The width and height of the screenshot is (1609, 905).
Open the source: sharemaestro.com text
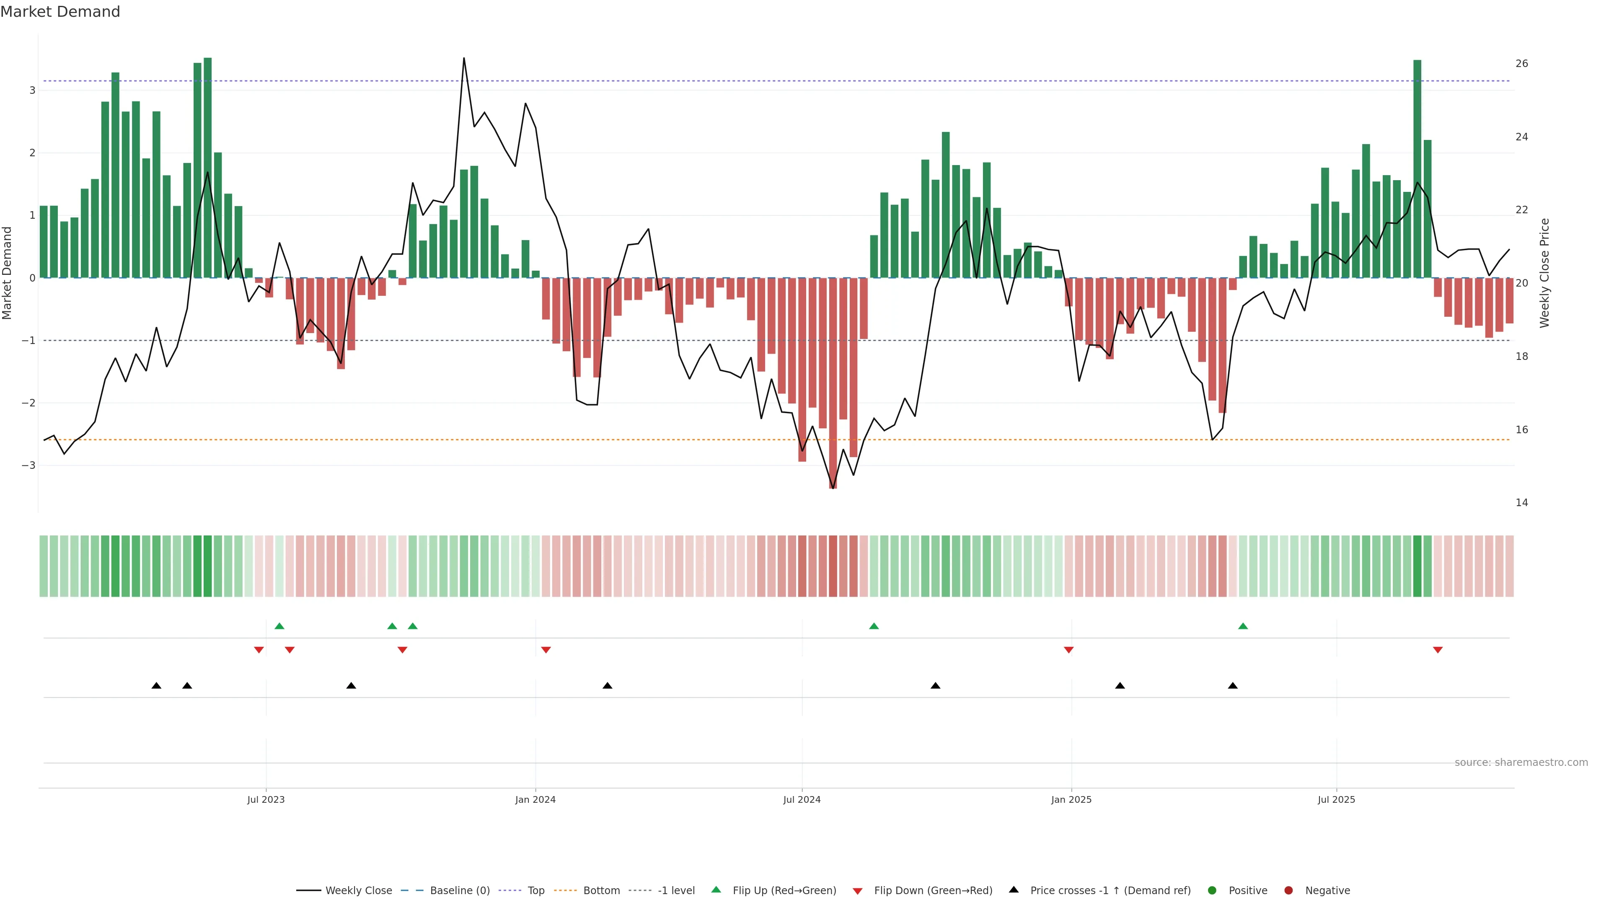tap(1521, 763)
